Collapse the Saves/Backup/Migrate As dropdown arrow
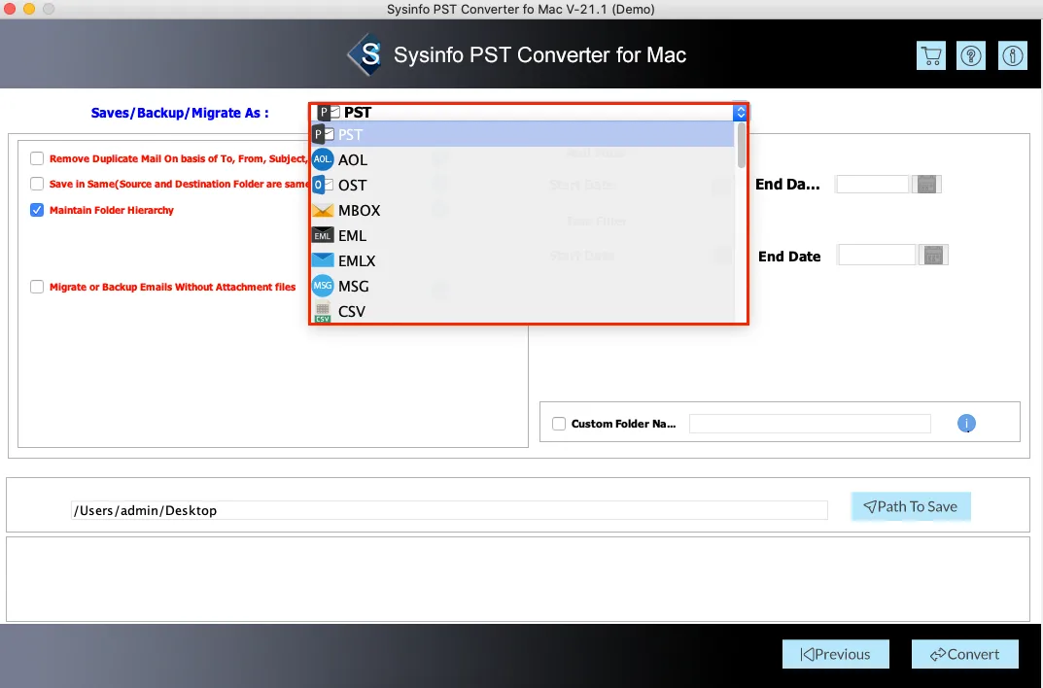This screenshot has width=1043, height=688. 741,113
